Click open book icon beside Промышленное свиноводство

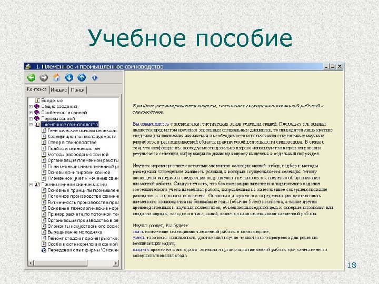pos(37,185)
